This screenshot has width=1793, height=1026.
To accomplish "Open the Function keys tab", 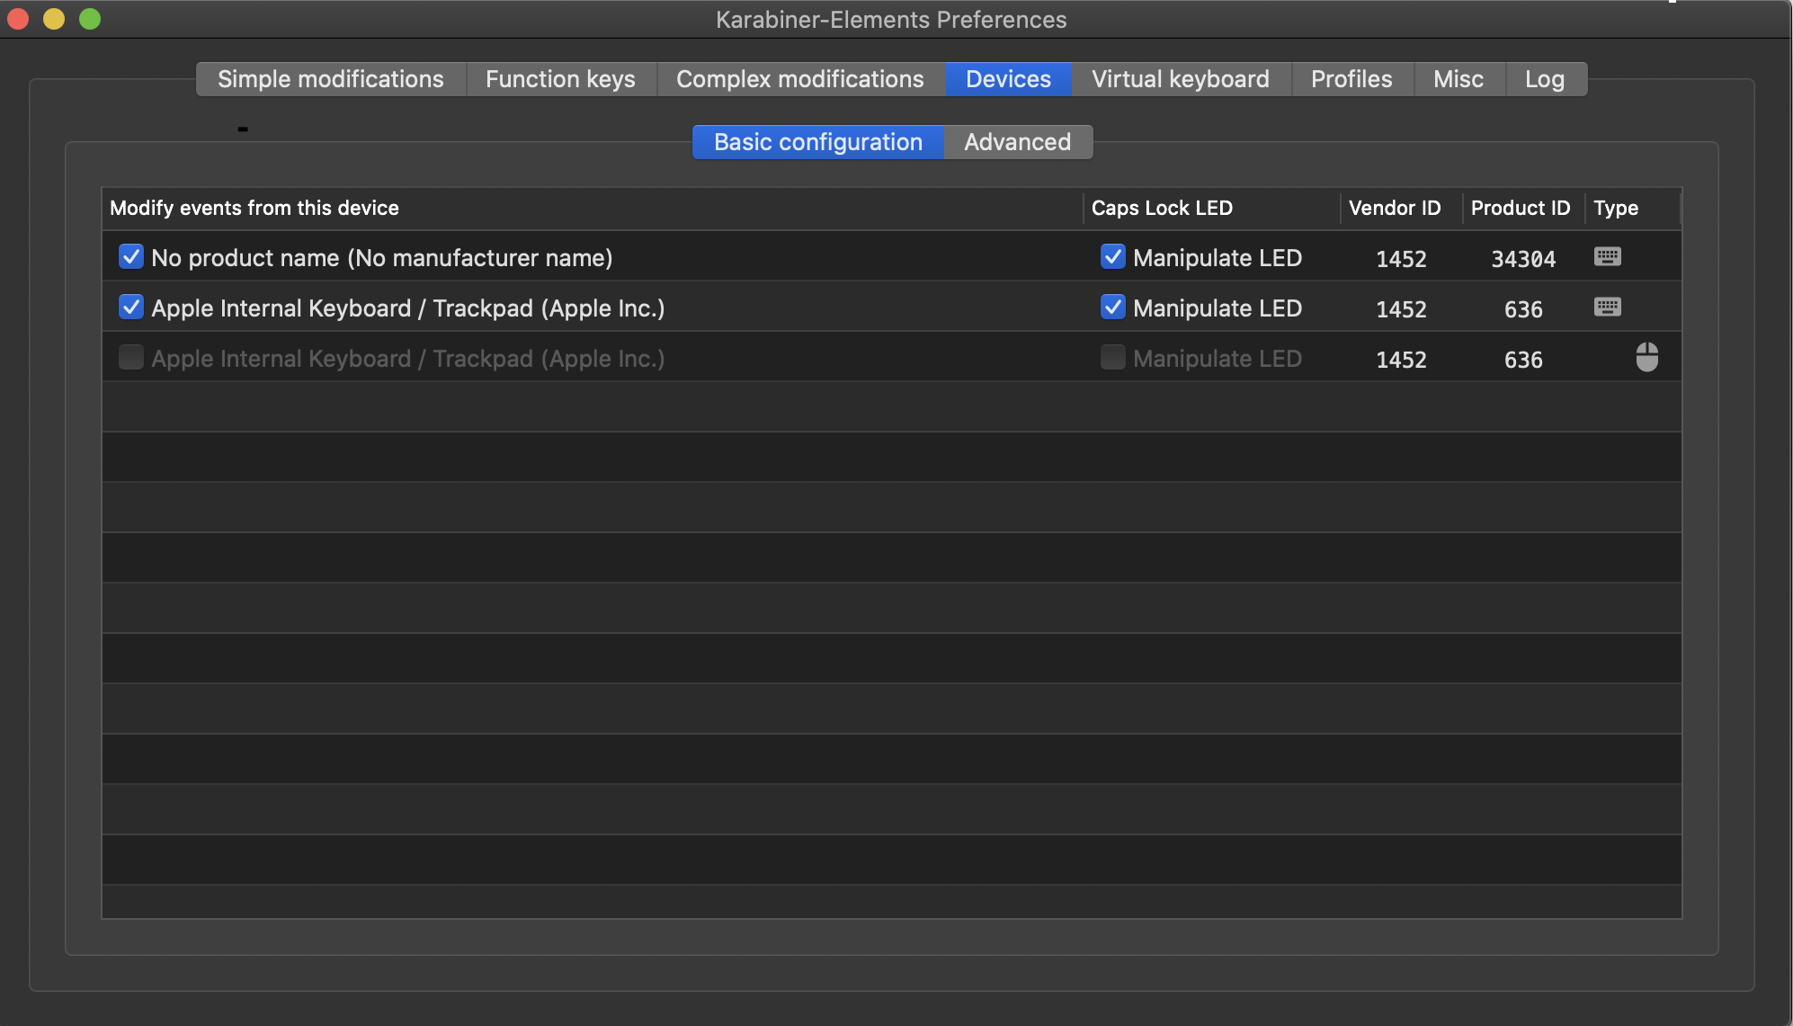I will point(560,78).
